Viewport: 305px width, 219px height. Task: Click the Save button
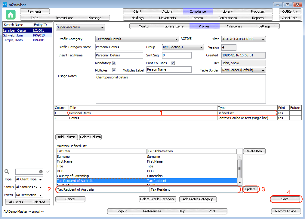(x=285, y=199)
